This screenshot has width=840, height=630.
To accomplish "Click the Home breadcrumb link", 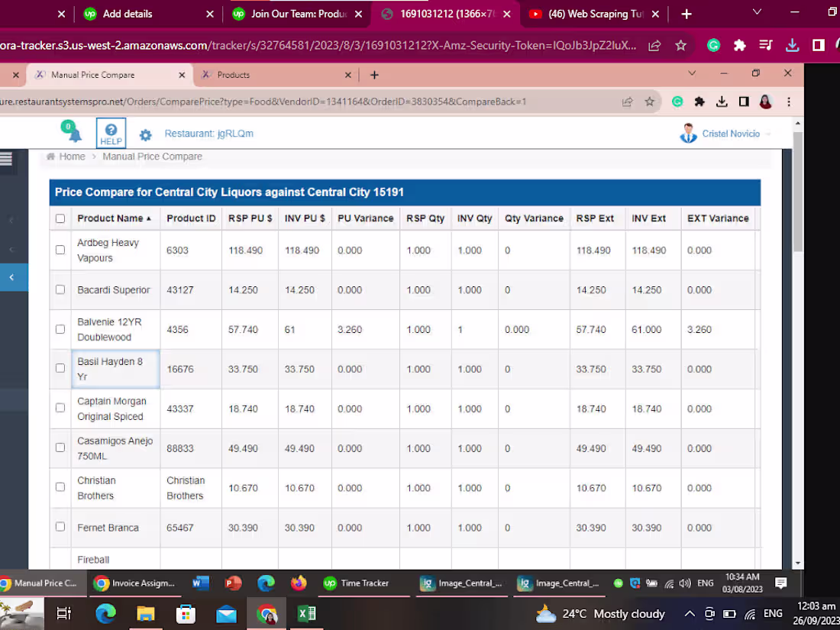I will (72, 157).
